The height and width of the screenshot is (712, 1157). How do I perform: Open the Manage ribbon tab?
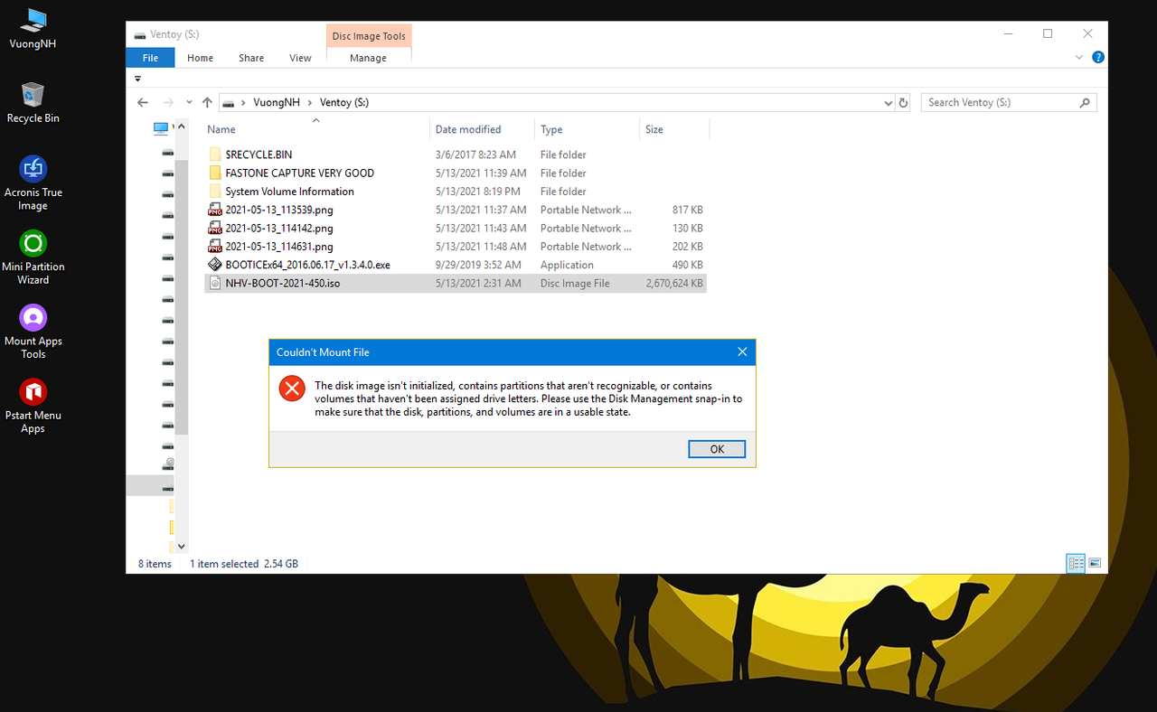368,58
